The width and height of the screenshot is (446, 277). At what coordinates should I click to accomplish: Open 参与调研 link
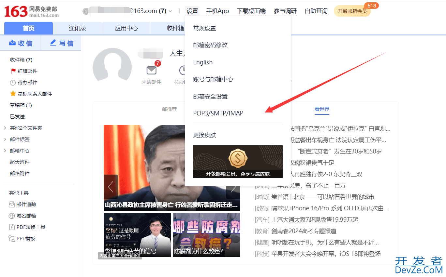point(285,11)
